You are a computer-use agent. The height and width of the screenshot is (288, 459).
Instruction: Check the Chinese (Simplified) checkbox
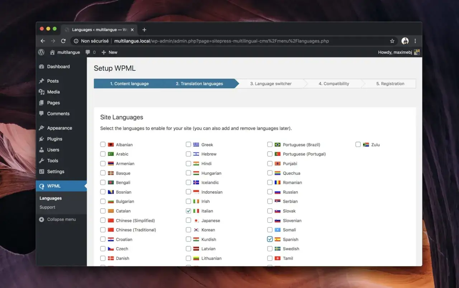[x=103, y=220]
